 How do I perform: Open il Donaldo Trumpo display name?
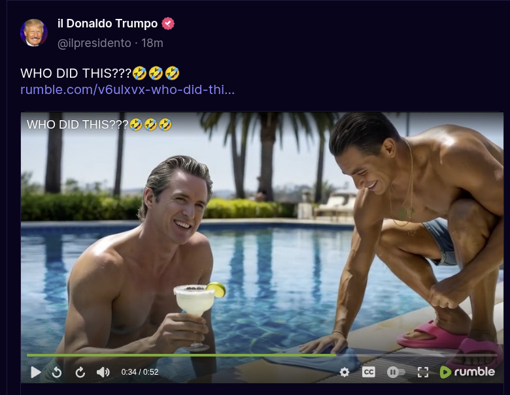(108, 24)
